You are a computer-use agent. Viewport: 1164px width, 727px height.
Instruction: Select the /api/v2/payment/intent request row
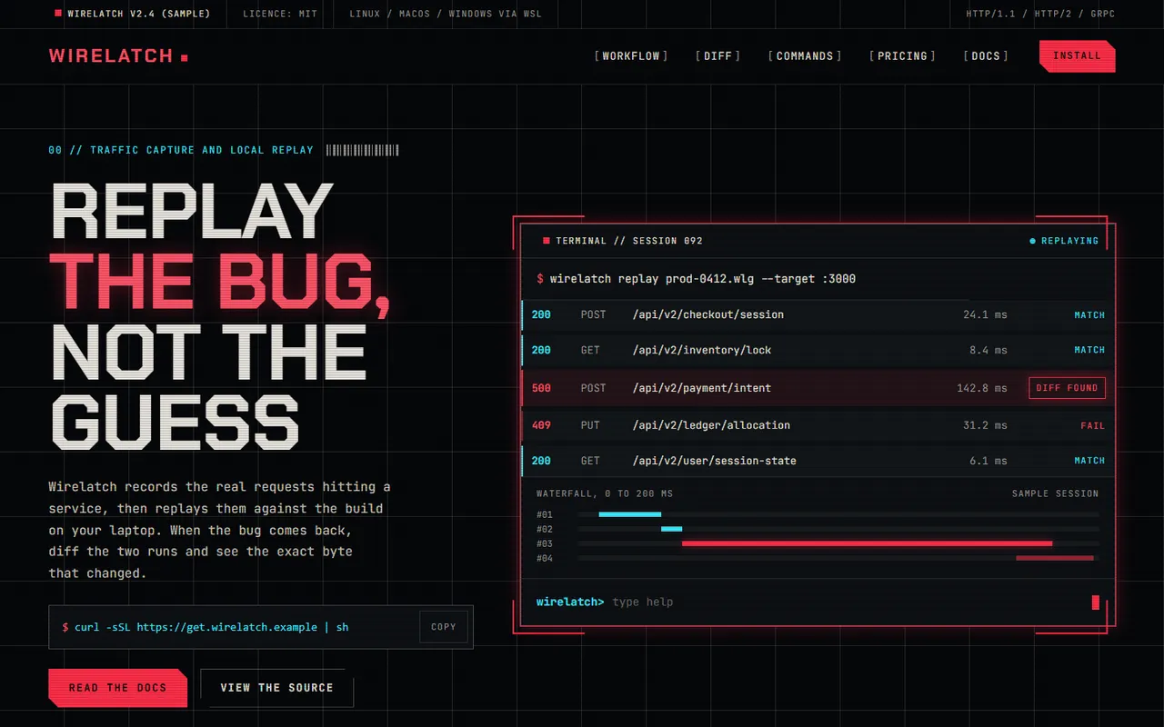(818, 388)
